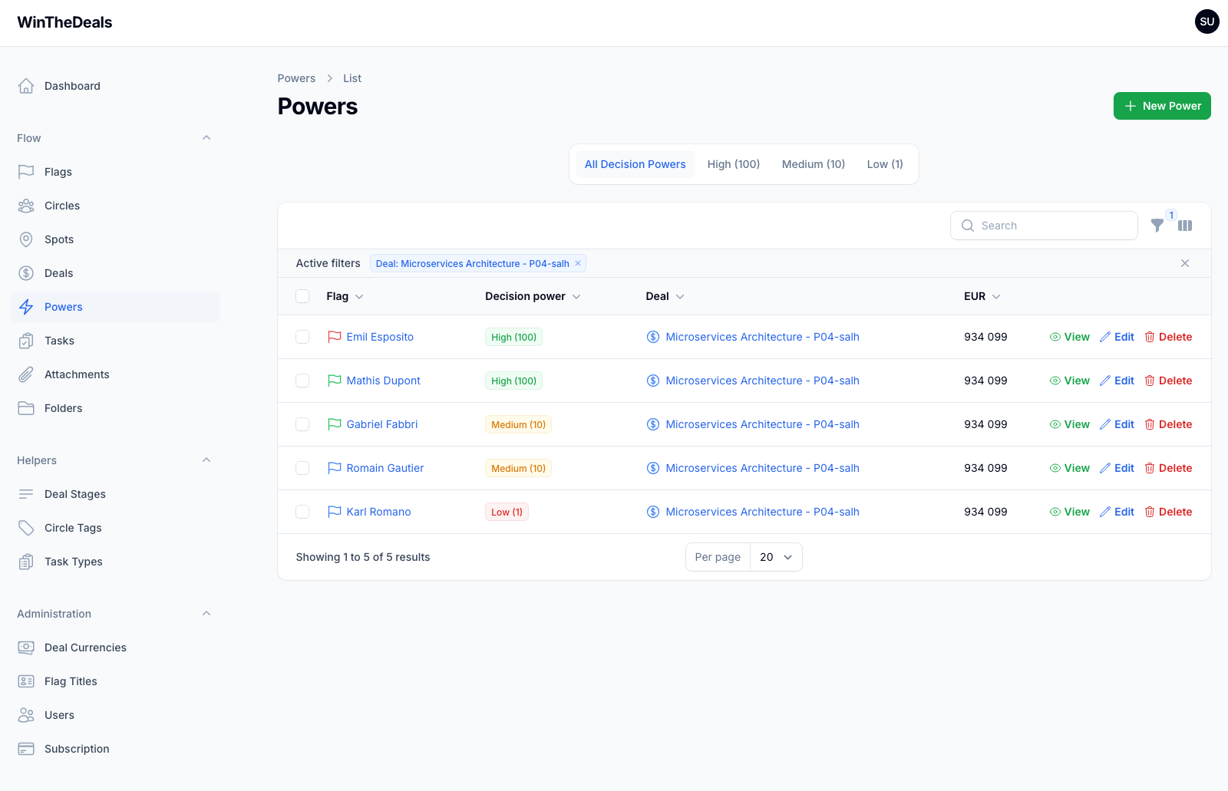This screenshot has width=1228, height=791.
Task: Switch to the Low (1) tab
Action: [x=884, y=163]
